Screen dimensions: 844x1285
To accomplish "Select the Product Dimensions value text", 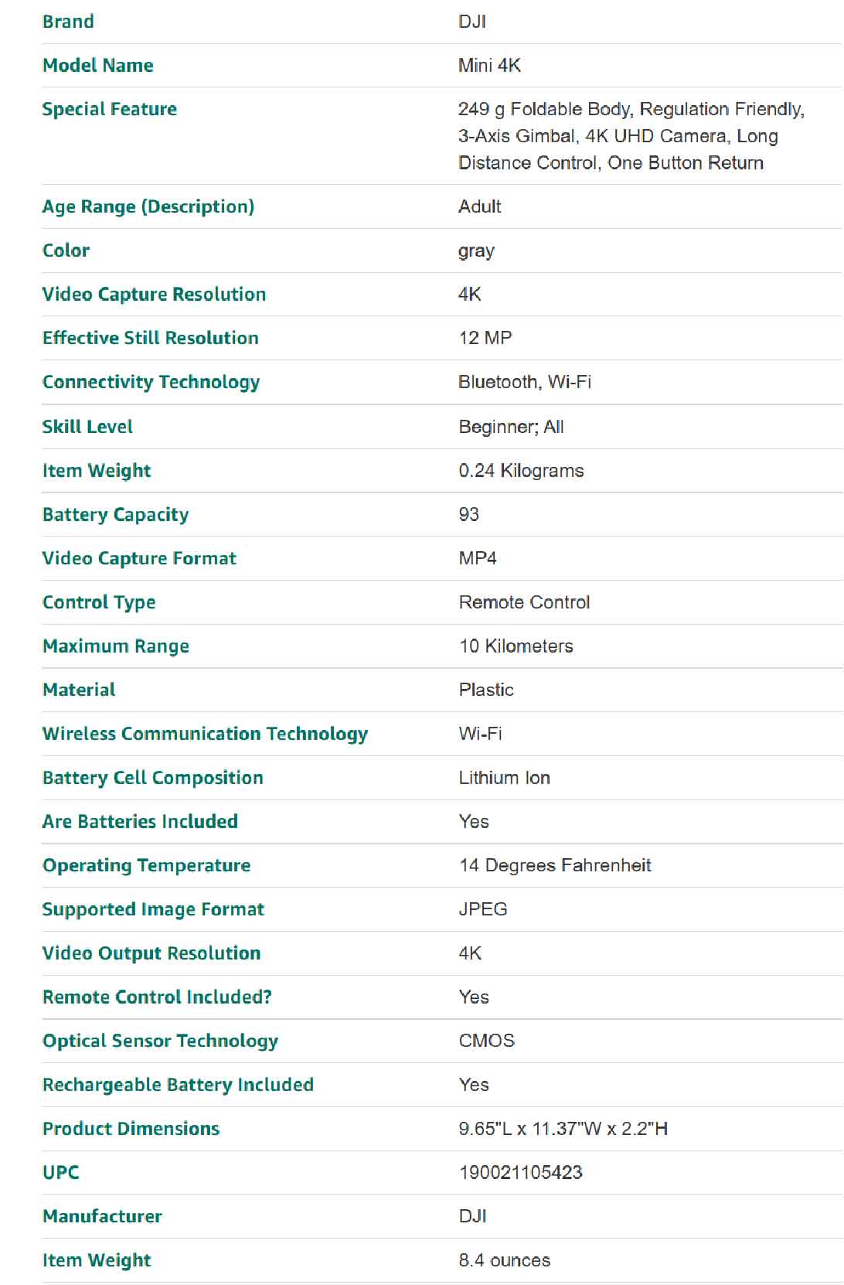I will (x=563, y=1129).
